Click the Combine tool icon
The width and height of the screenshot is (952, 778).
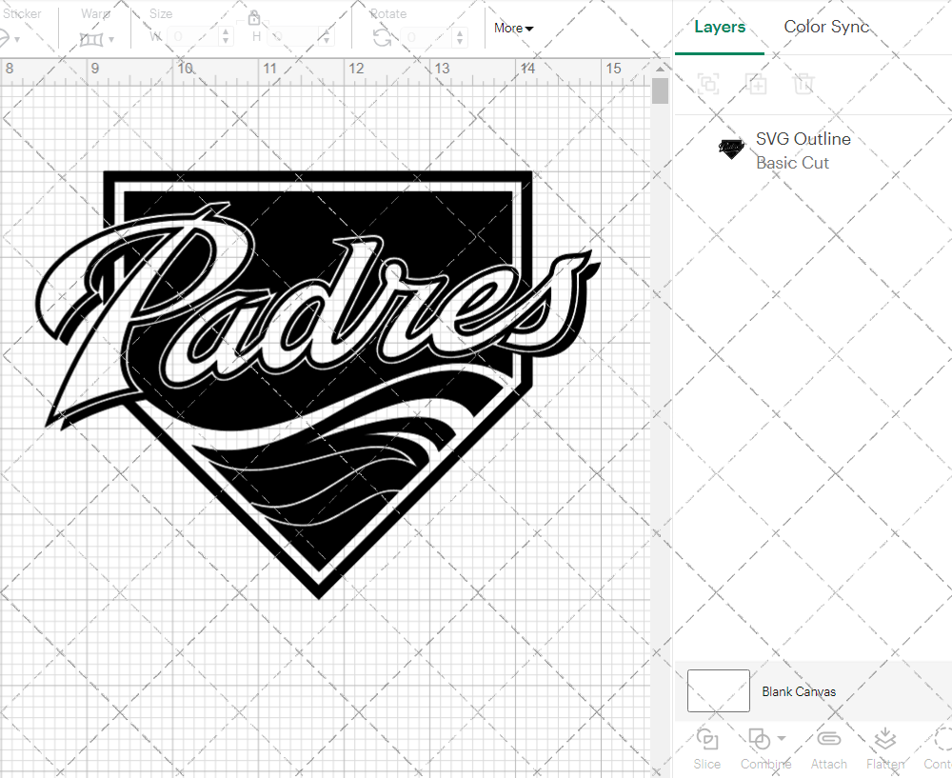759,739
